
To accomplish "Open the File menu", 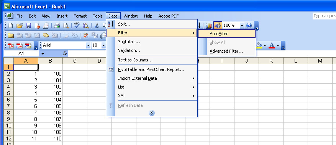I will 20,16.
